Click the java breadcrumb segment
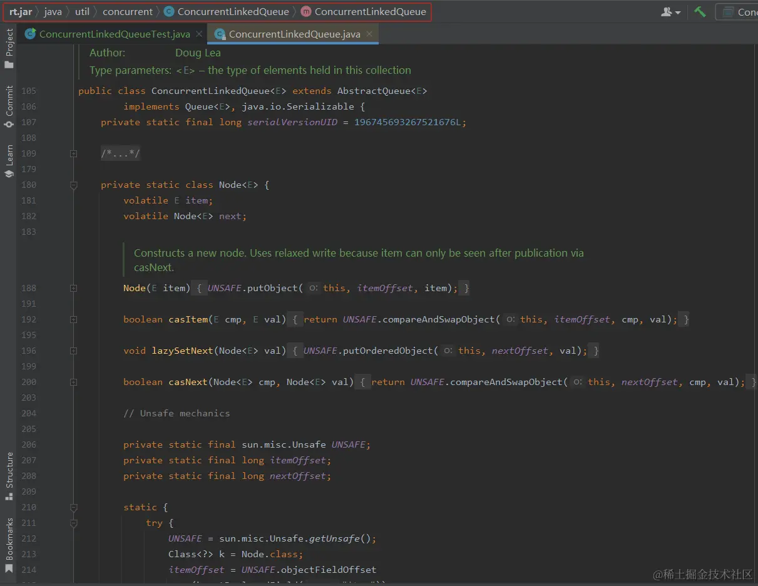Screen dimensions: 758x586 click(x=53, y=11)
